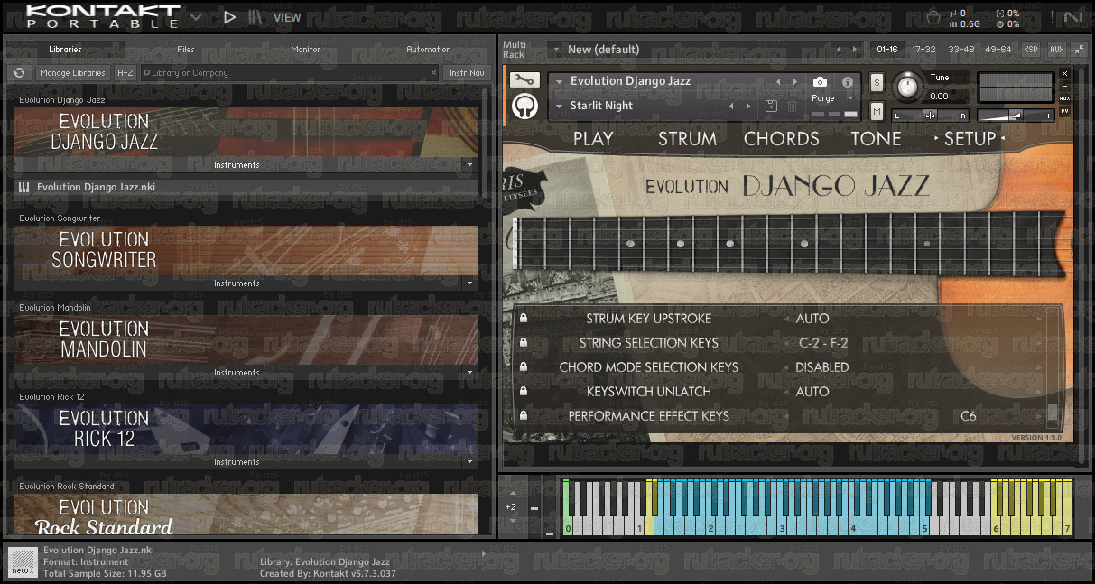This screenshot has width=1095, height=584.
Task: Take a snapshot with the camera icon
Action: tap(820, 81)
